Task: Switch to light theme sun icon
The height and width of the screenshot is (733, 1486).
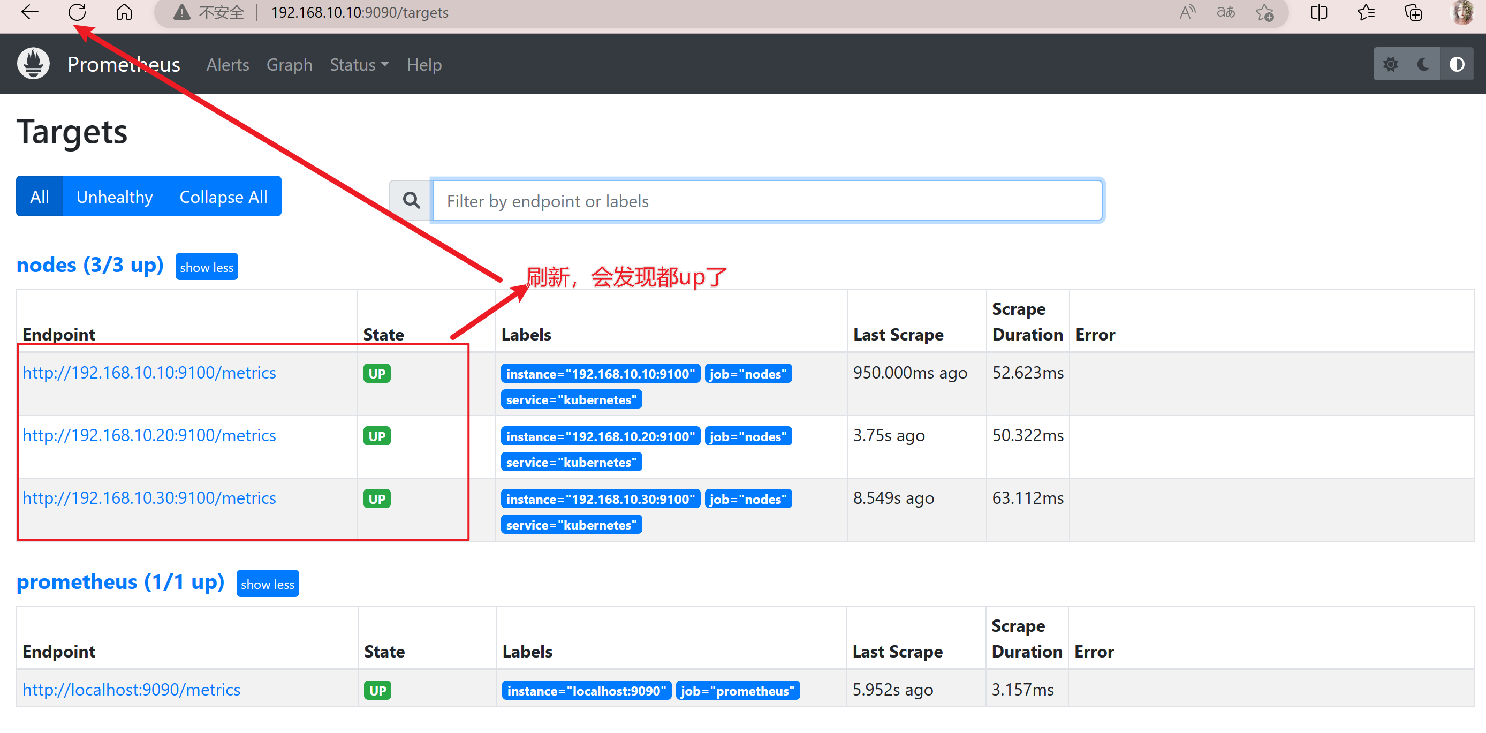Action: pos(1390,64)
